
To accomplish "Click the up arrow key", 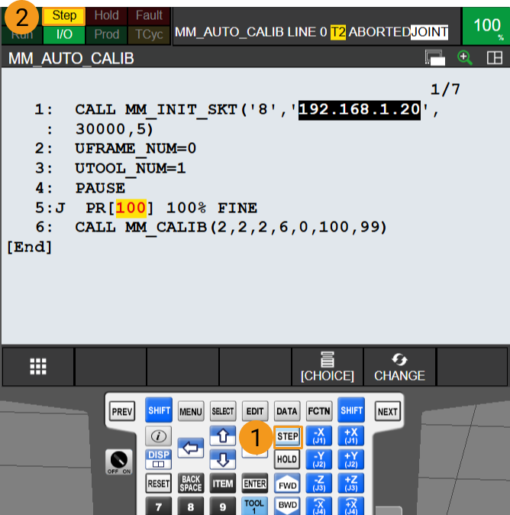I will (223, 436).
